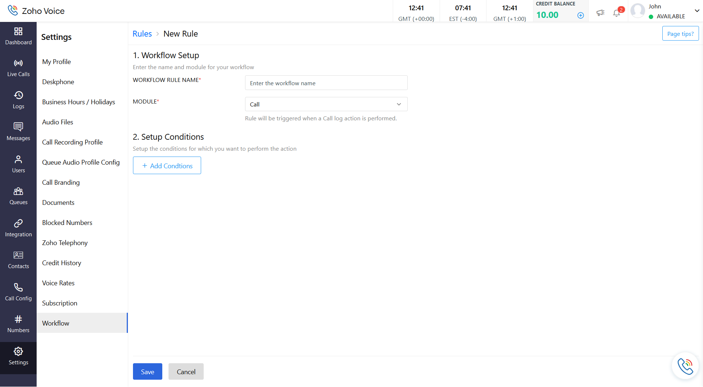703x387 pixels.
Task: Click the GMT (+00:00) clock
Action: (x=416, y=13)
